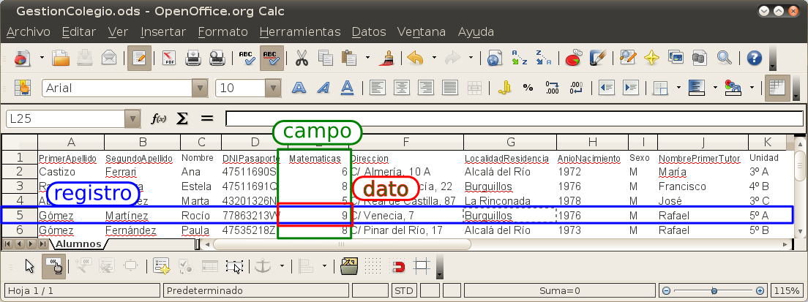Open a document with the folder icon
The image size is (808, 302).
(x=60, y=58)
